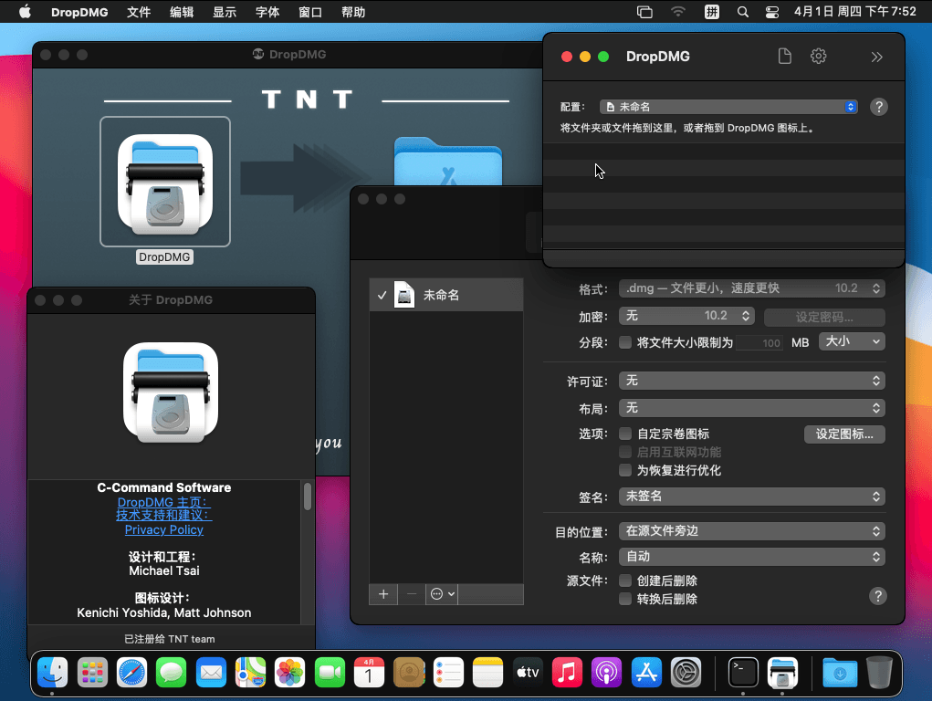Image resolution: width=932 pixels, height=701 pixels.
Task: Click the plus button to add configuration
Action: pos(383,594)
